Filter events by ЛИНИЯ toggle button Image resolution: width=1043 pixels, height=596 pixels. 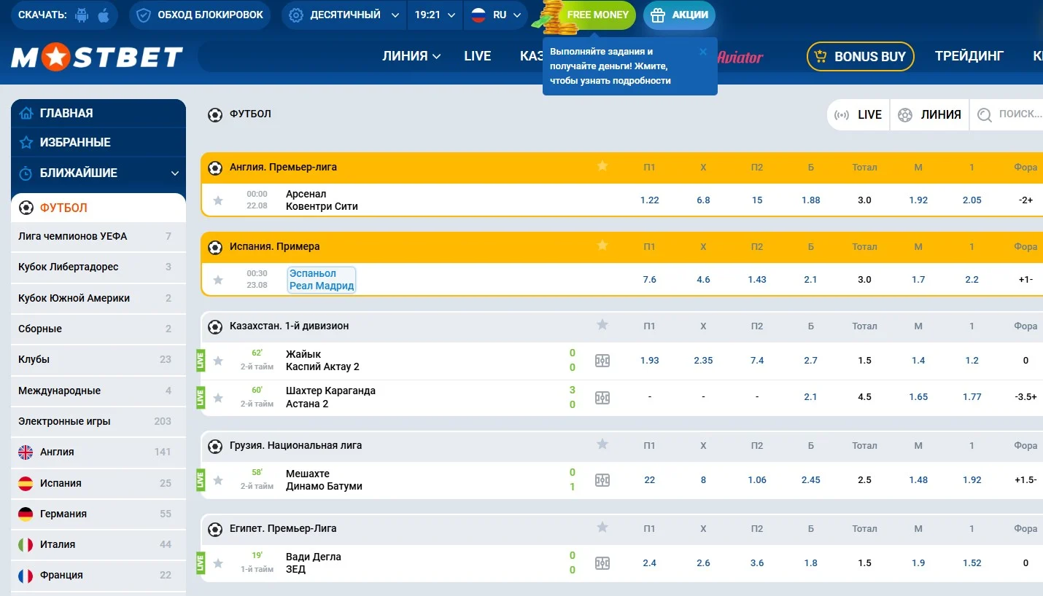click(x=930, y=115)
